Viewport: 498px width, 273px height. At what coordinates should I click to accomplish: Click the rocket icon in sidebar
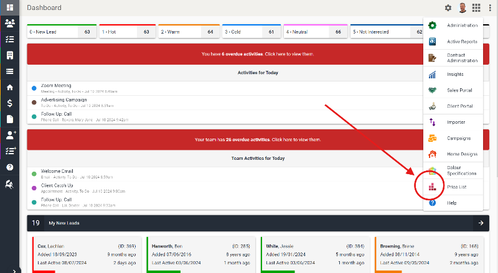(x=9, y=184)
